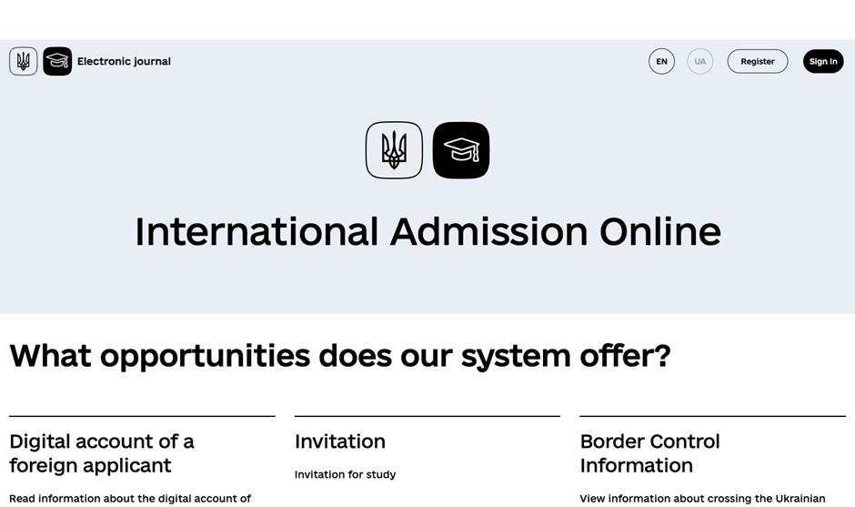Click the divider line above Border Control Information
855x507 pixels.
(x=713, y=416)
